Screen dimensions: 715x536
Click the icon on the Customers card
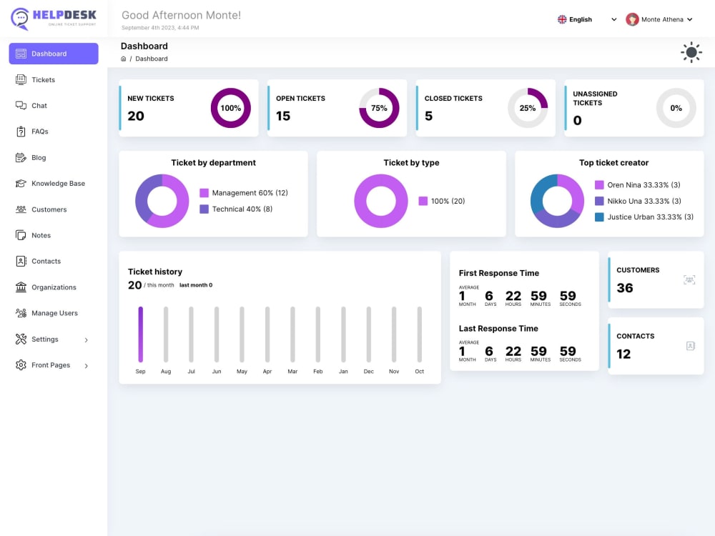tap(689, 280)
